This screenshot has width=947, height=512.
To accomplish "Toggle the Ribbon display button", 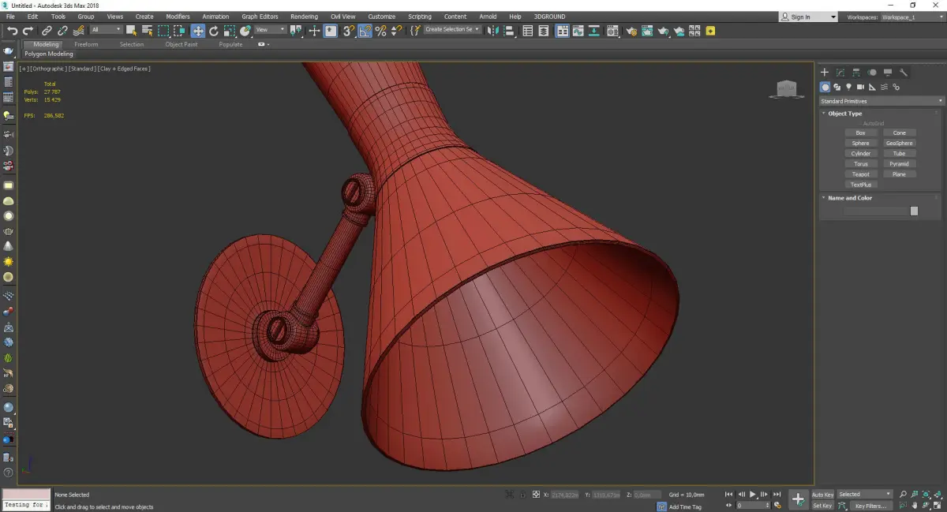I will (x=562, y=31).
